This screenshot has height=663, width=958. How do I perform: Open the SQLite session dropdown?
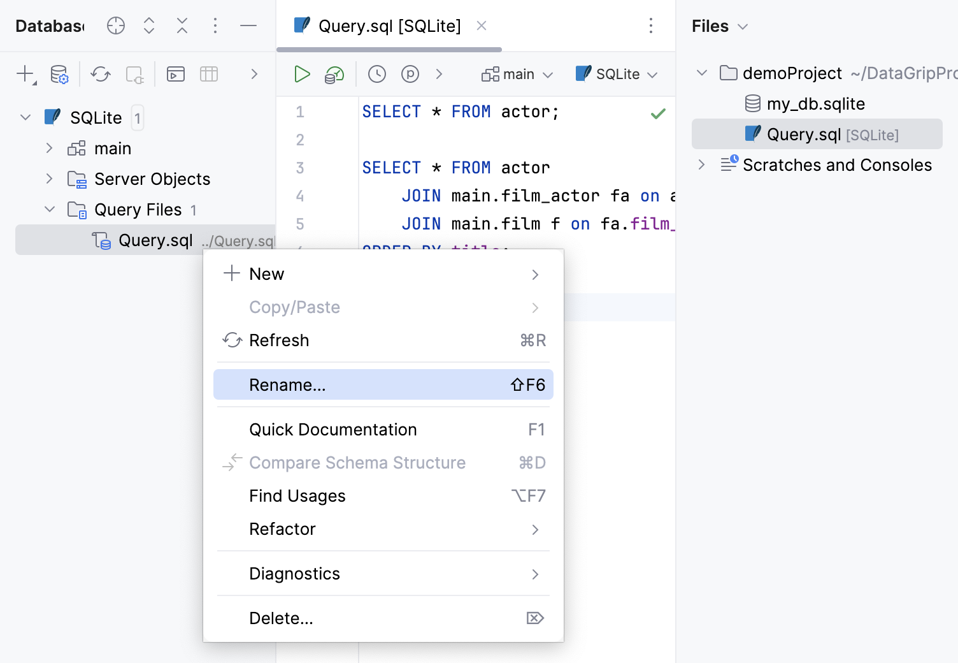(x=615, y=74)
